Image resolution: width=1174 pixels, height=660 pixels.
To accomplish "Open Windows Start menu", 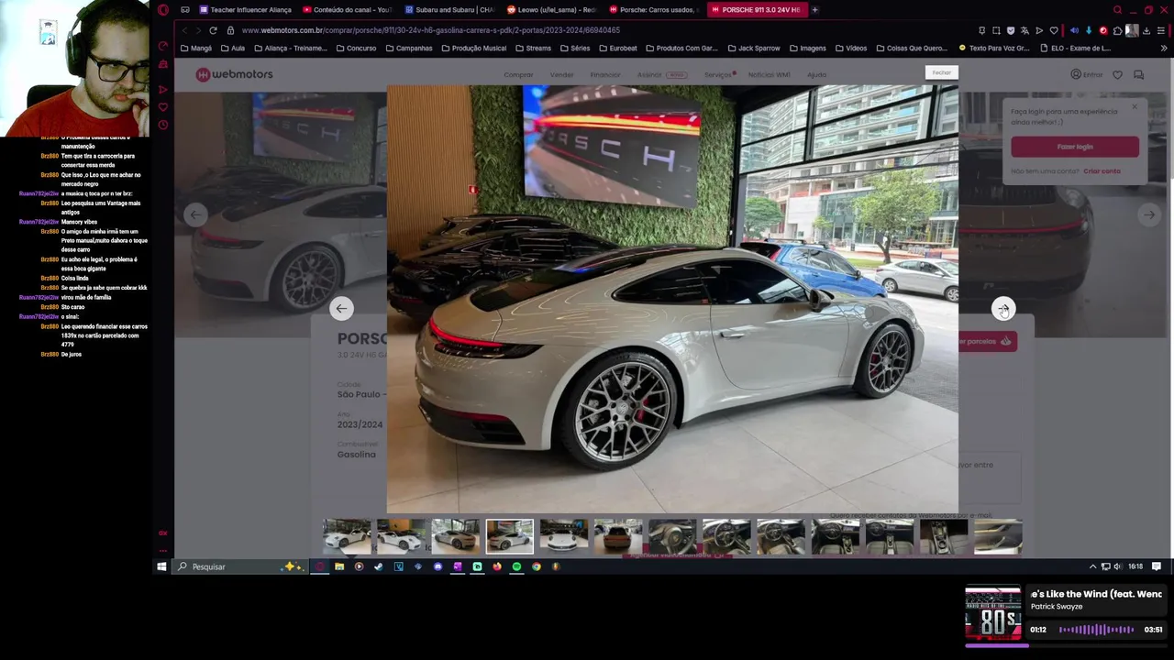I will click(x=161, y=566).
